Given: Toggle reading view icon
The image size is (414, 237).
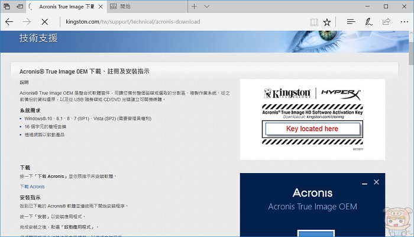Looking at the screenshot, I should click(313, 22).
